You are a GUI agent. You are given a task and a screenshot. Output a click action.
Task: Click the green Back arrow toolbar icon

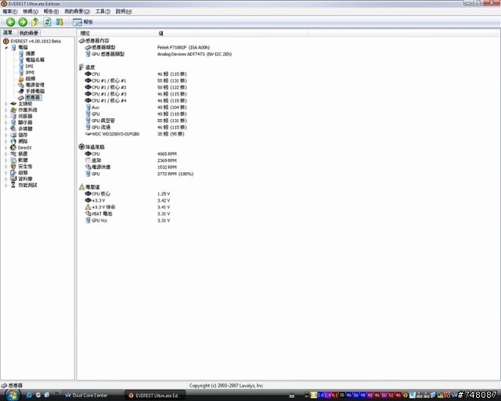[x=10, y=22]
